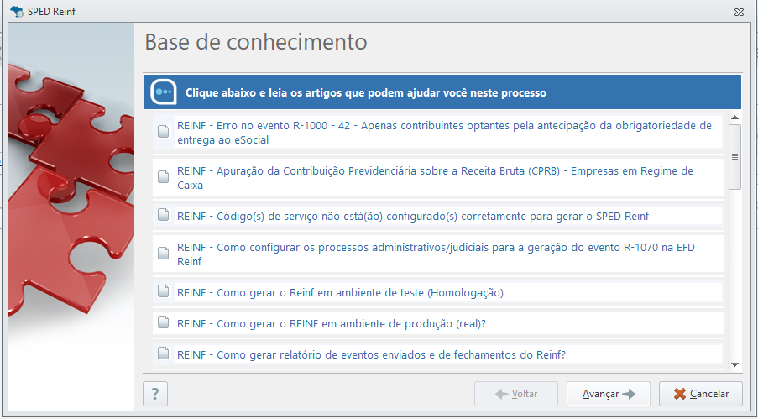This screenshot has height=419, width=758.
Task: Click document icon beside service codes article
Action: 164,215
